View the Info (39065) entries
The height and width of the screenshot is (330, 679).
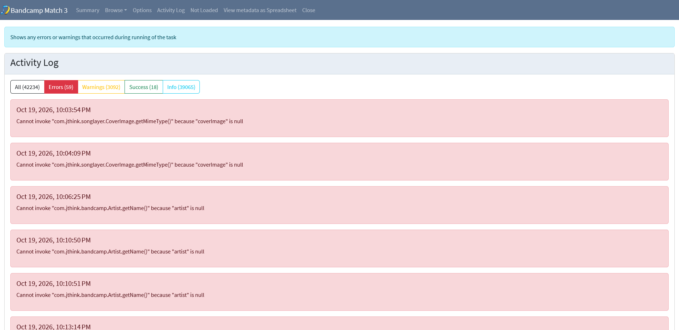(181, 87)
